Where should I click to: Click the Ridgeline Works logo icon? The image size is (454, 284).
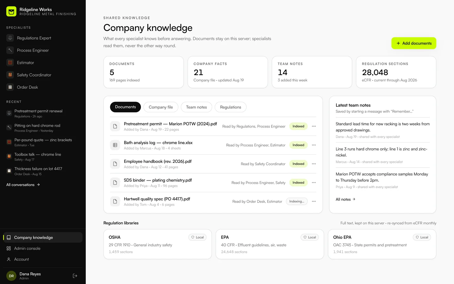click(11, 12)
